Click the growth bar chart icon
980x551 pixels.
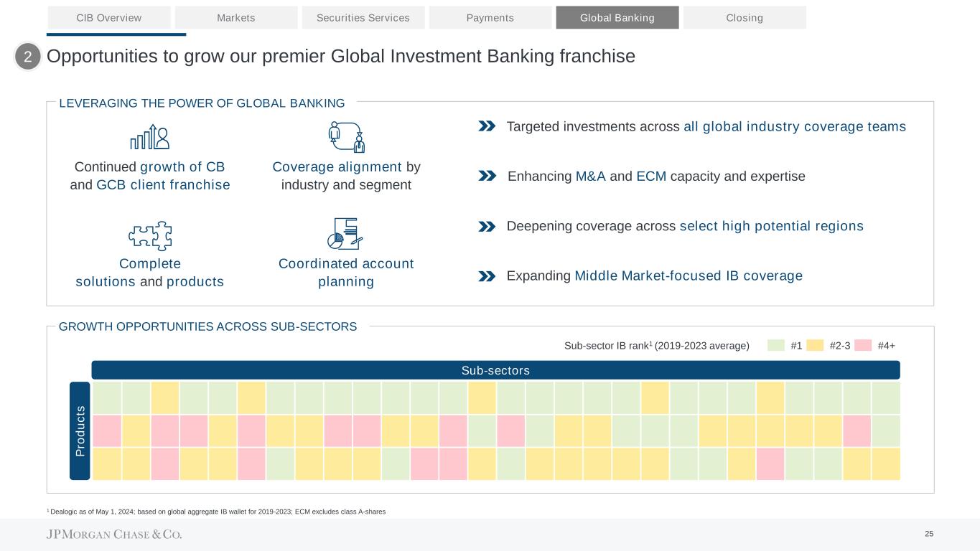pos(149,136)
